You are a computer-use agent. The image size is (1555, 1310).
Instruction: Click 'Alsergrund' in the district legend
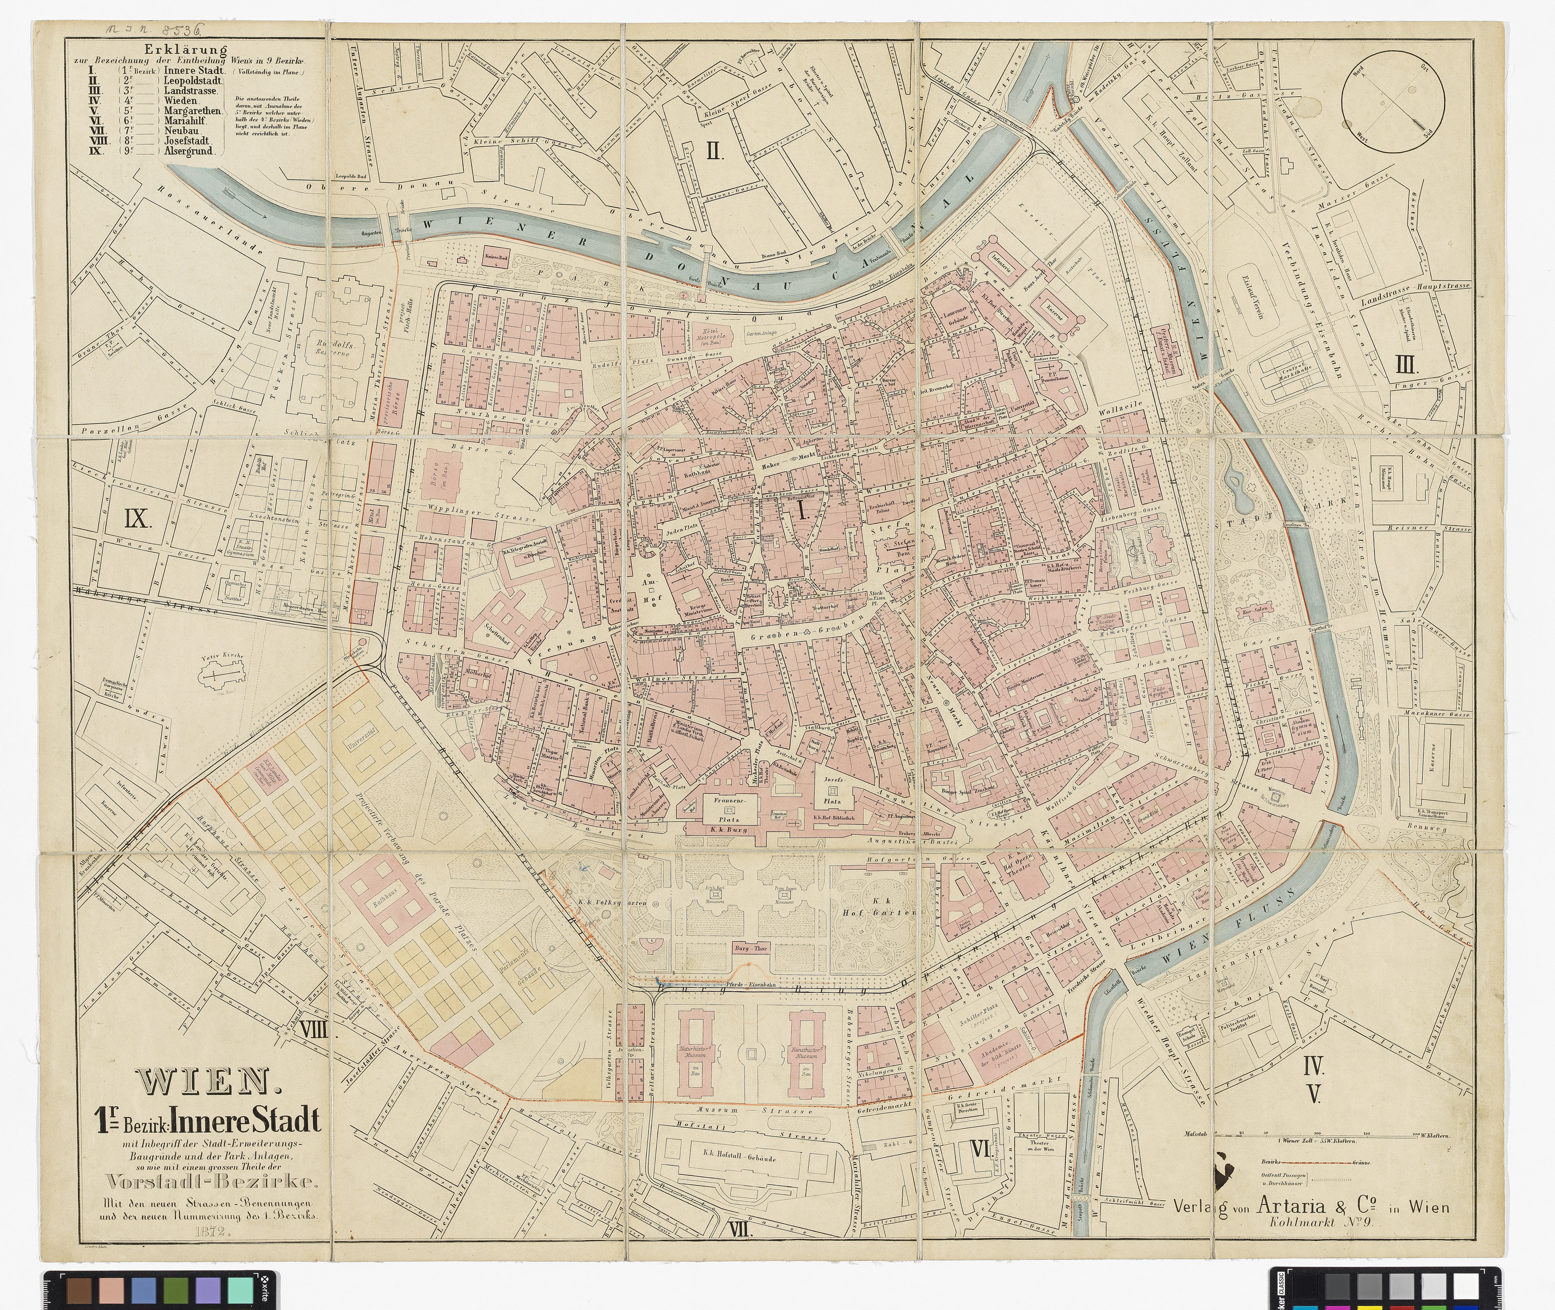coord(189,151)
